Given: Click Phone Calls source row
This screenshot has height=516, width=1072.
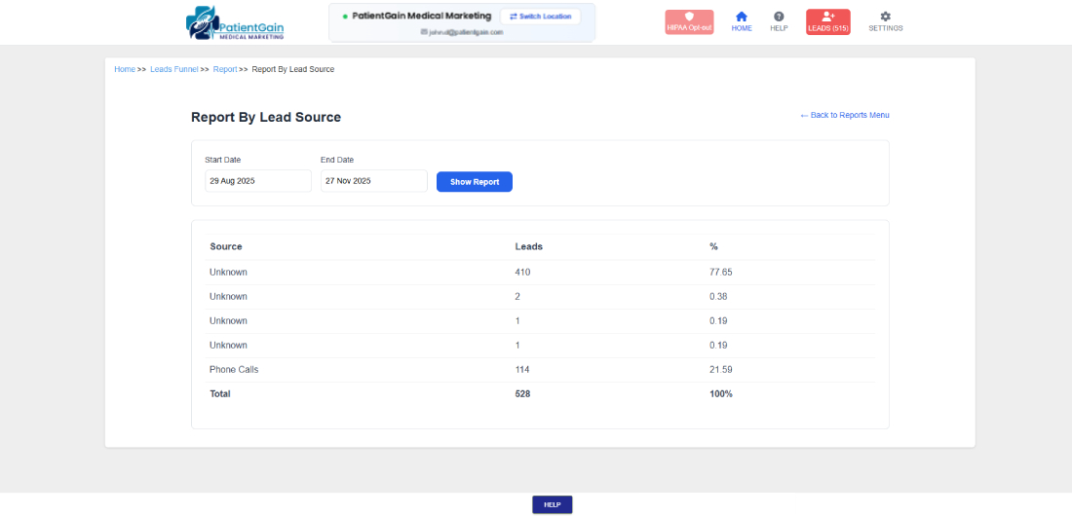Looking at the screenshot, I should [540, 370].
